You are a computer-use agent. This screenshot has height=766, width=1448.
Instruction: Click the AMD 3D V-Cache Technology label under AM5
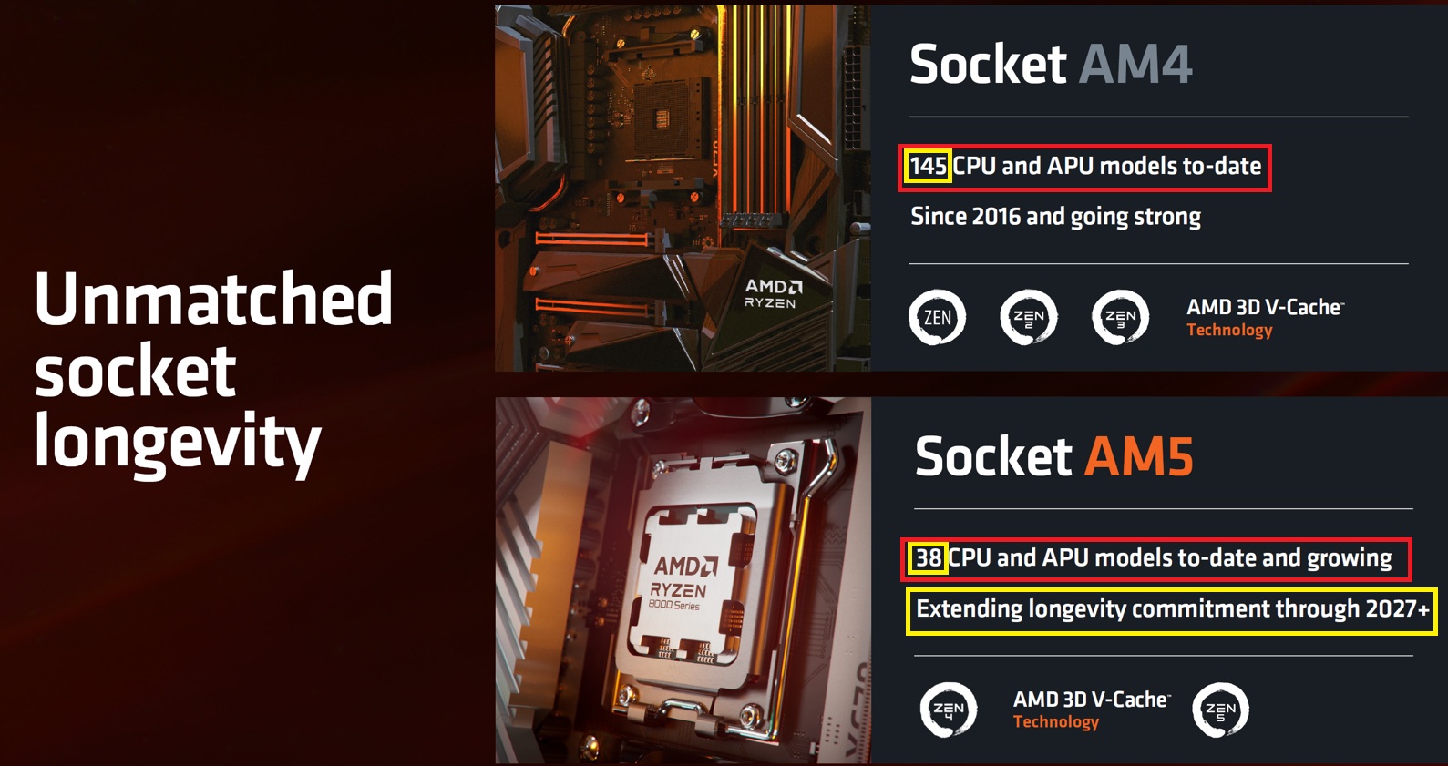click(x=1092, y=709)
